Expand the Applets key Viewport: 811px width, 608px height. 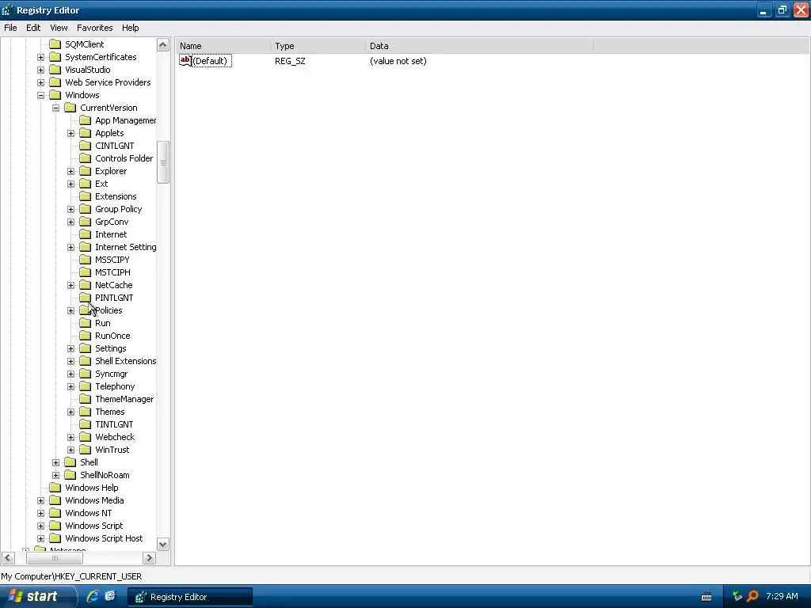[70, 133]
